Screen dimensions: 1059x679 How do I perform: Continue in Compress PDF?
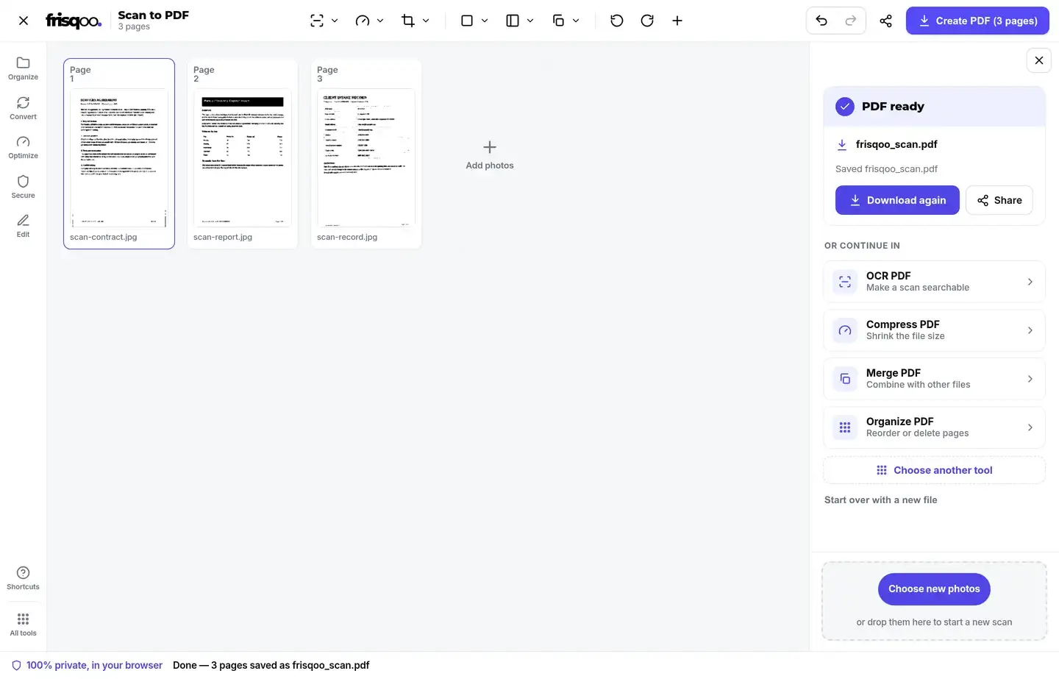click(x=934, y=330)
